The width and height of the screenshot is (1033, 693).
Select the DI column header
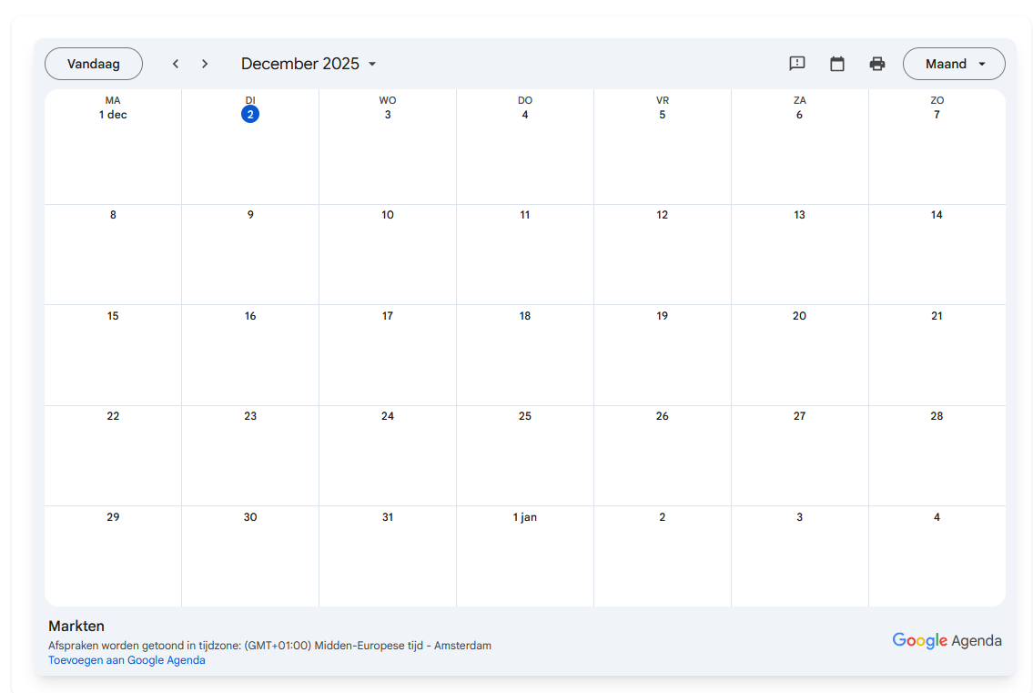(250, 100)
